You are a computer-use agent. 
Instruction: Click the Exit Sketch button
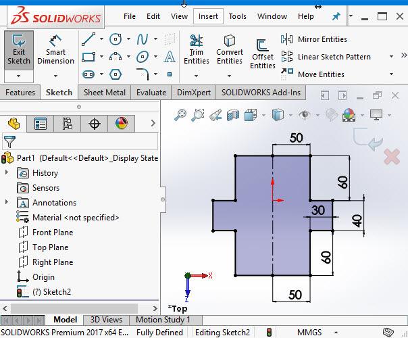[19, 50]
